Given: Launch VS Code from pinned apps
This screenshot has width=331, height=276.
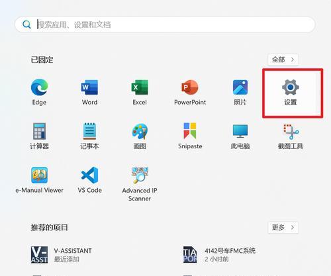Looking at the screenshot, I should (89, 175).
